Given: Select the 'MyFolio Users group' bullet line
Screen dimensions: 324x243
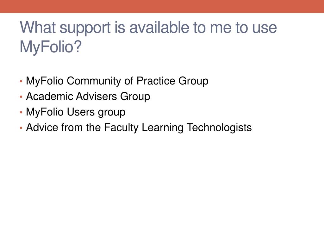Looking at the screenshot, I should point(76,112).
